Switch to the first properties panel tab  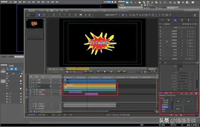point(162,20)
